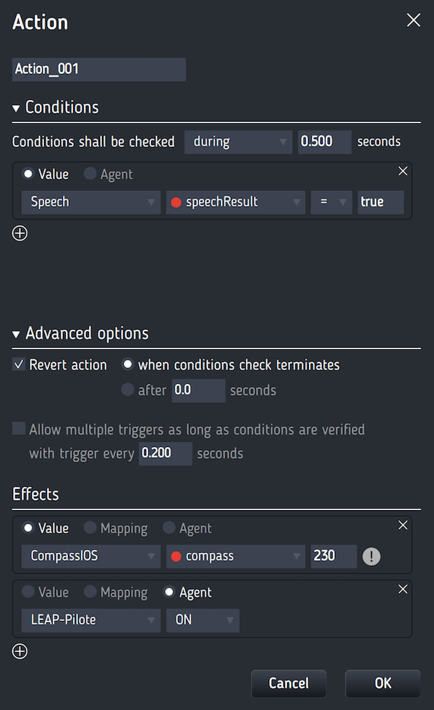Image resolution: width=434 pixels, height=710 pixels.
Task: Remove the CompassIOS compass effect
Action: 403,525
